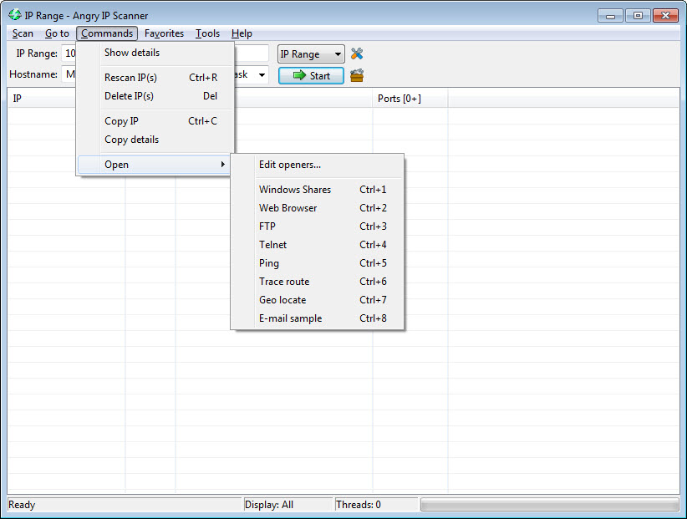687x519 pixels.
Task: Close the Angry IP Scanner window
Action: coord(665,16)
